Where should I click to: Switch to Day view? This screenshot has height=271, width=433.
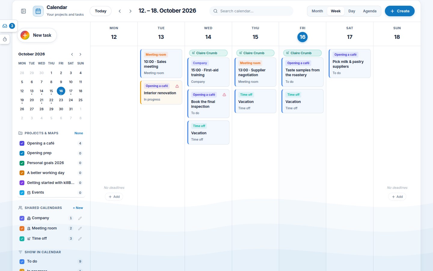tap(352, 11)
